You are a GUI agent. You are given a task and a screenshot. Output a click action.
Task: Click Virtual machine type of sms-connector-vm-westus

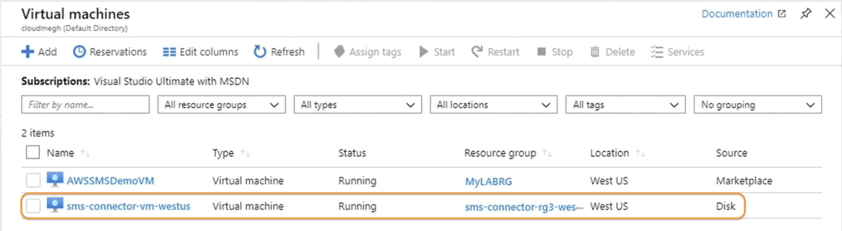pyautogui.click(x=248, y=206)
